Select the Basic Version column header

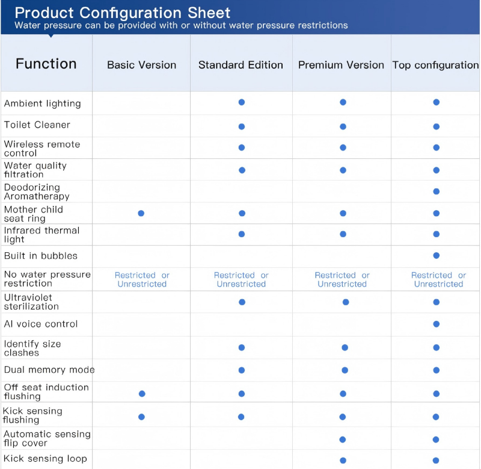141,65
